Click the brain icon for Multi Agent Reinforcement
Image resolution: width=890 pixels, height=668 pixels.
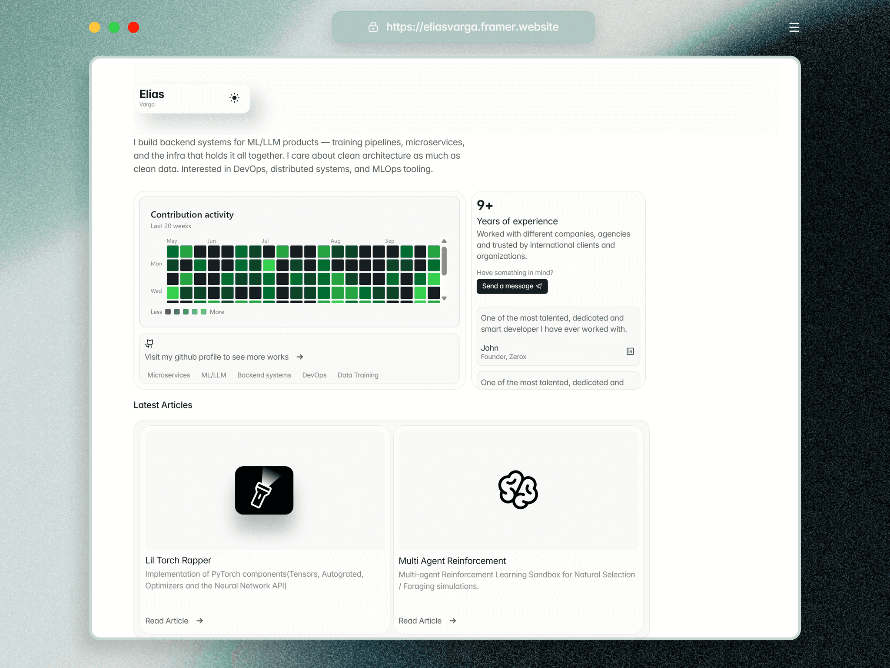518,490
